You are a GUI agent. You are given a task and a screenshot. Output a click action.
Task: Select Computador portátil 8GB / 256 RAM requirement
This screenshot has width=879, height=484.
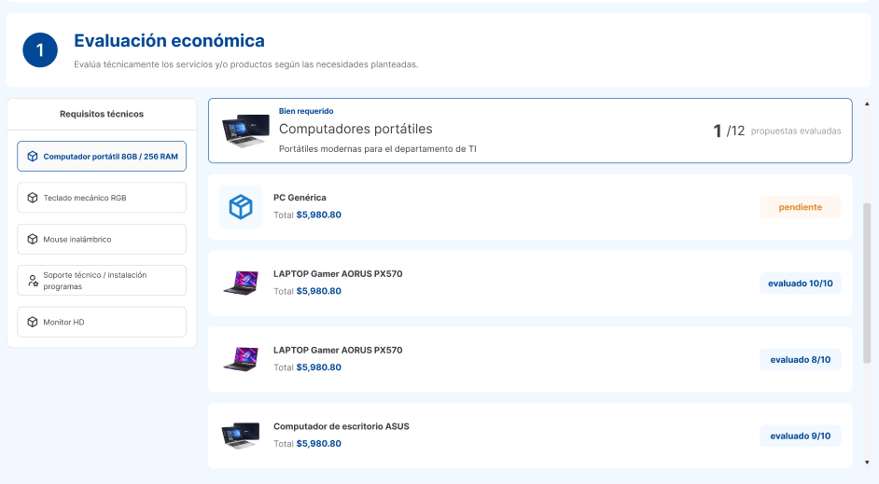coord(110,157)
